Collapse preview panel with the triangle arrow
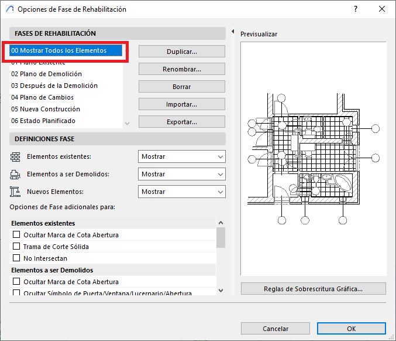396x341 pixels. (x=233, y=32)
